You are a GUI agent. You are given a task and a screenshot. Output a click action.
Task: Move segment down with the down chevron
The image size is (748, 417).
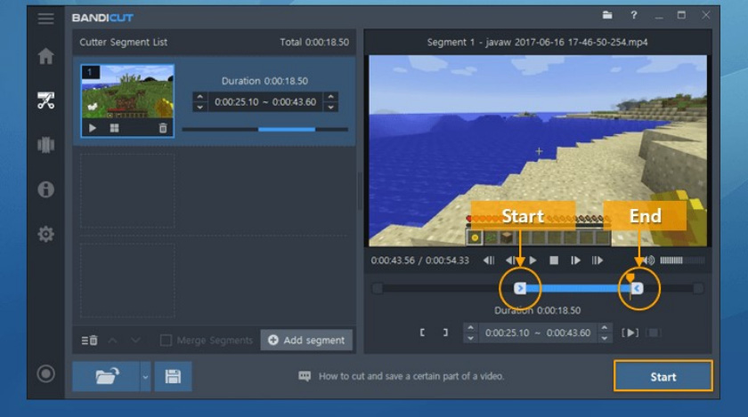click(135, 341)
